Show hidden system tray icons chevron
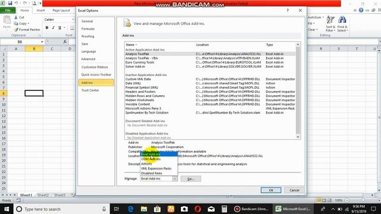The width and height of the screenshot is (381, 214). click(x=333, y=209)
